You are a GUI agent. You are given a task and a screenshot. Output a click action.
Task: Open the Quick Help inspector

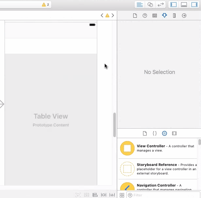click(x=145, y=16)
